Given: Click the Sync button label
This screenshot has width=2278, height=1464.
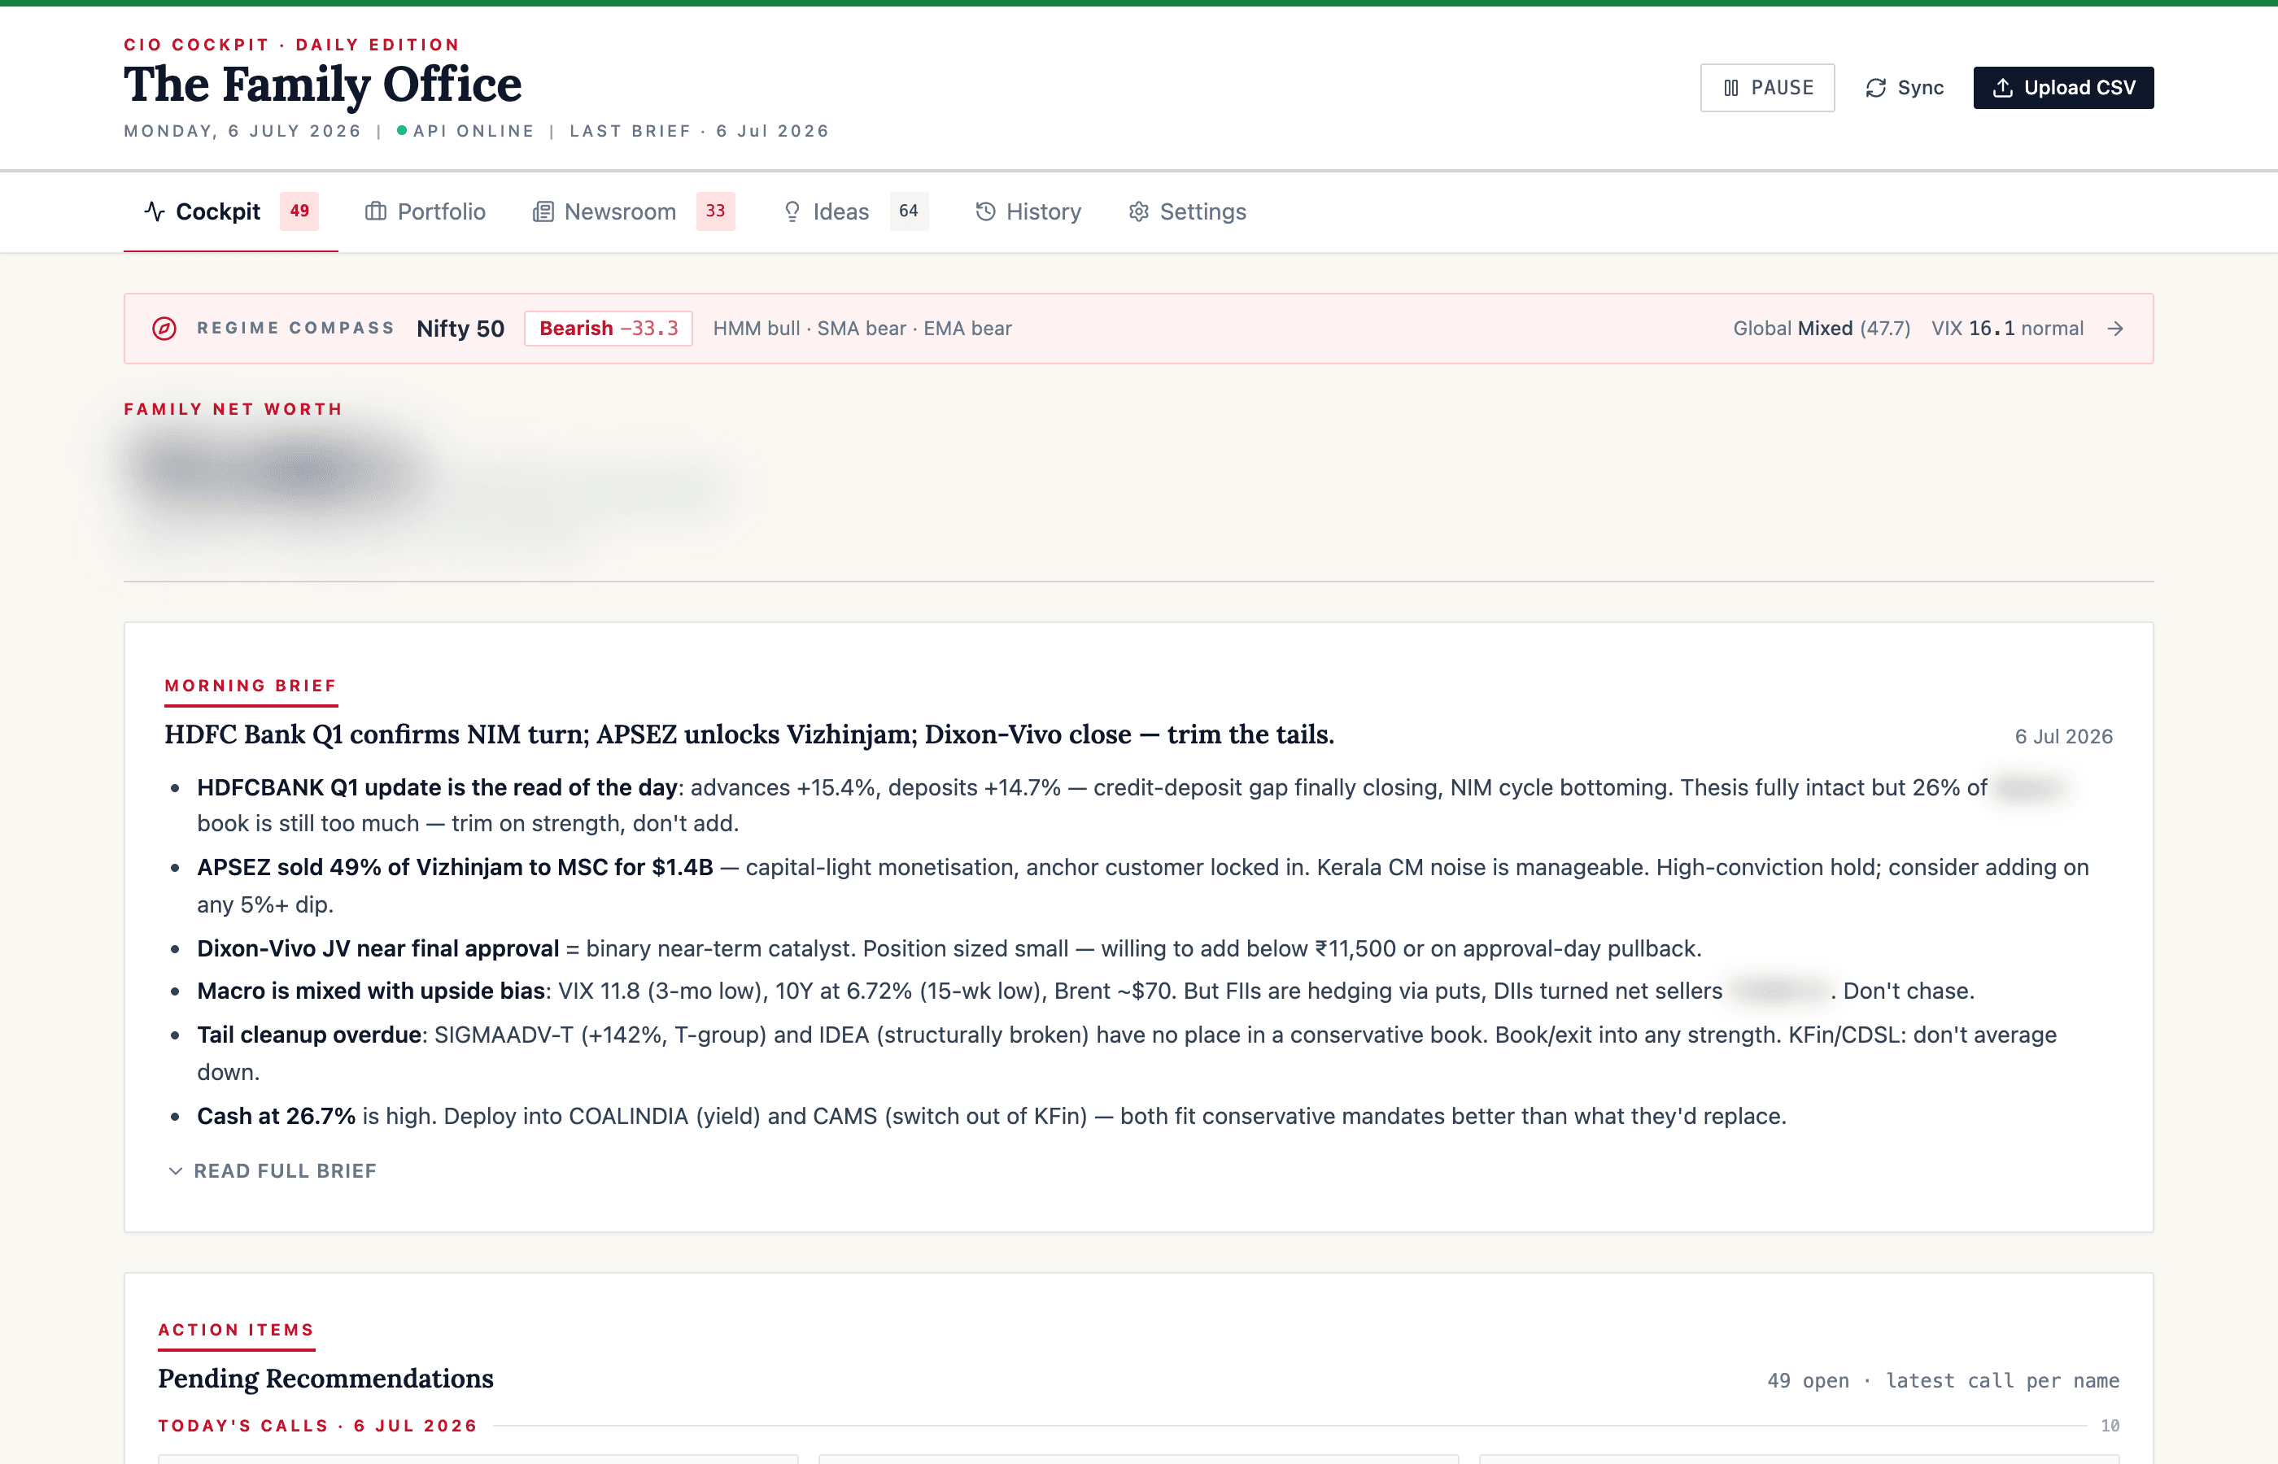Looking at the screenshot, I should click(1921, 88).
